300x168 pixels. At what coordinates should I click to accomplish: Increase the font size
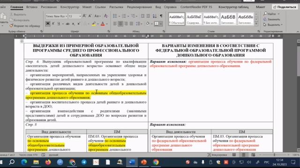(84, 16)
